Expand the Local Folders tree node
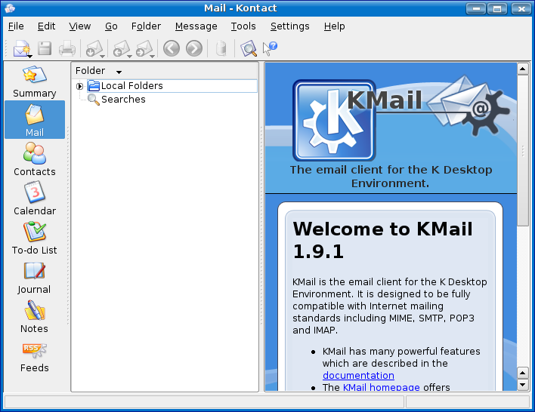 pos(80,86)
